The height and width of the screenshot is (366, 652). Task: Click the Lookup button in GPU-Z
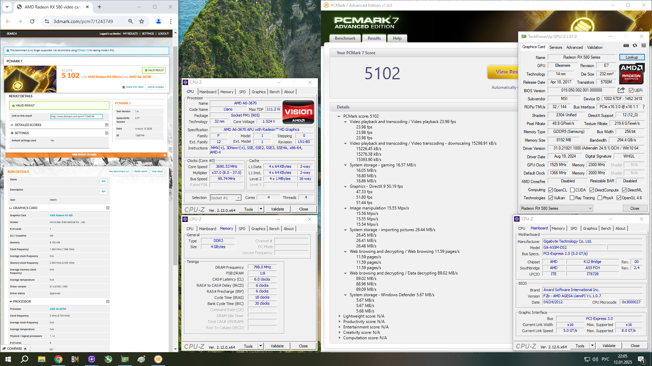click(x=632, y=57)
